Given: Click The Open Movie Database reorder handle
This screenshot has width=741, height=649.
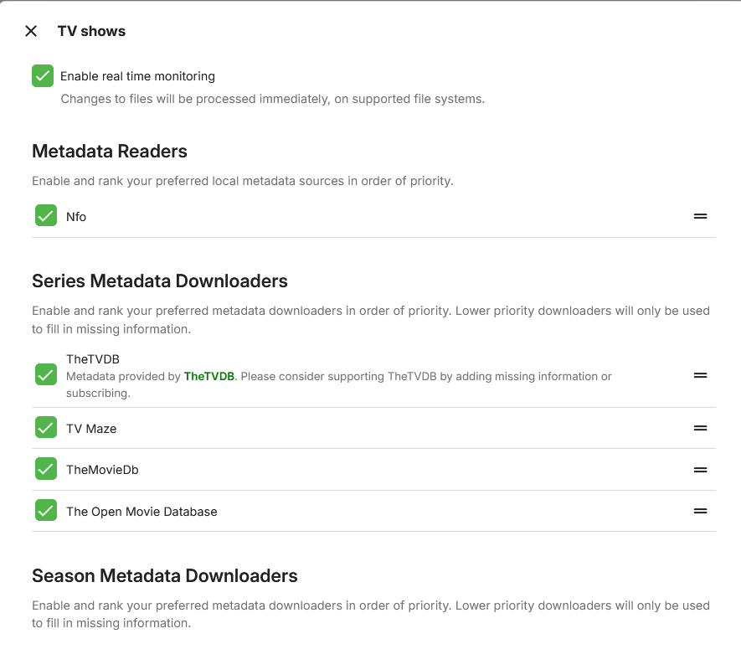Looking at the screenshot, I should click(700, 511).
